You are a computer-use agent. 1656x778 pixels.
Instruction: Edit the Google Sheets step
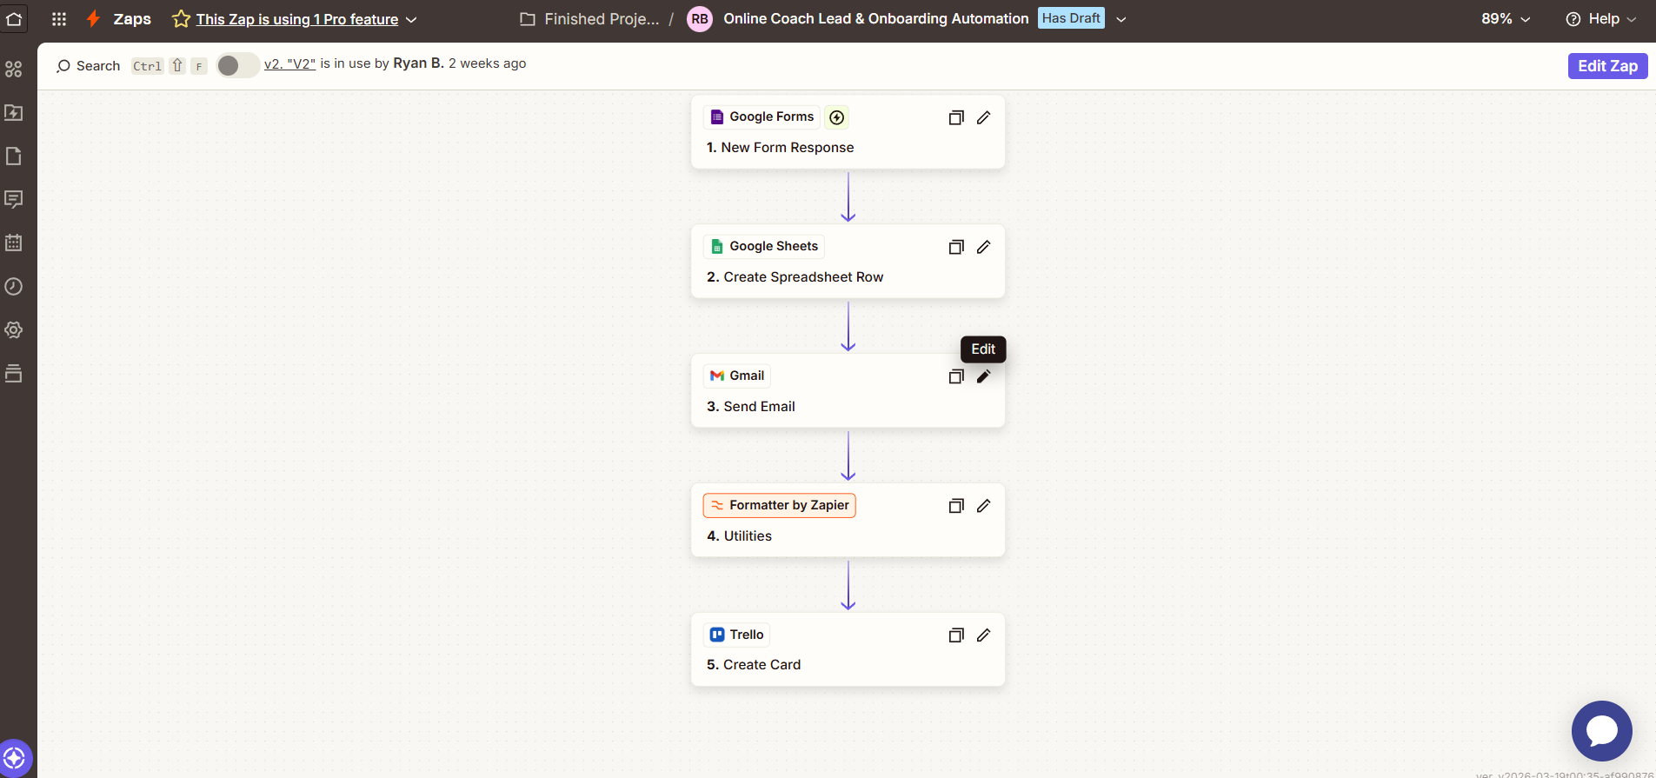[x=983, y=247]
